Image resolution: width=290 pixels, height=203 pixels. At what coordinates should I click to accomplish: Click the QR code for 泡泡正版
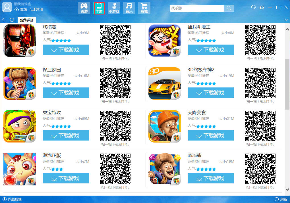coord(115,169)
